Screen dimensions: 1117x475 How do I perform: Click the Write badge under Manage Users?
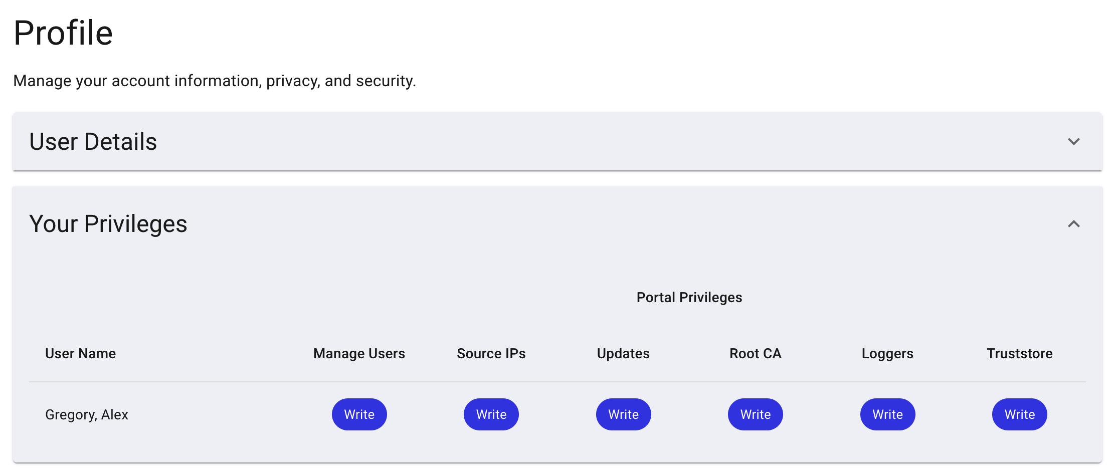359,414
